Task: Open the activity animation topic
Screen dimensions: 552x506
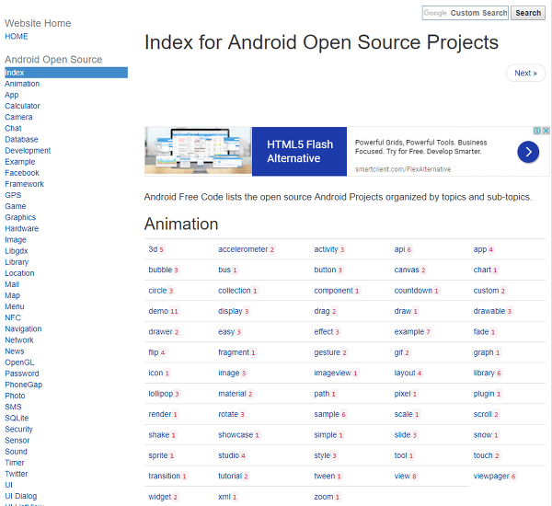Action: [326, 249]
